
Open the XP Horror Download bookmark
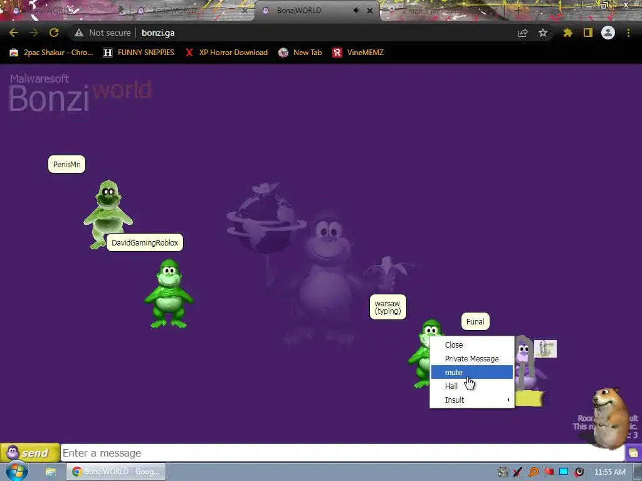[x=226, y=53]
